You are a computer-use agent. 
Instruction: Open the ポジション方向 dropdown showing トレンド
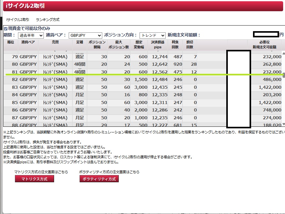click(x=152, y=35)
